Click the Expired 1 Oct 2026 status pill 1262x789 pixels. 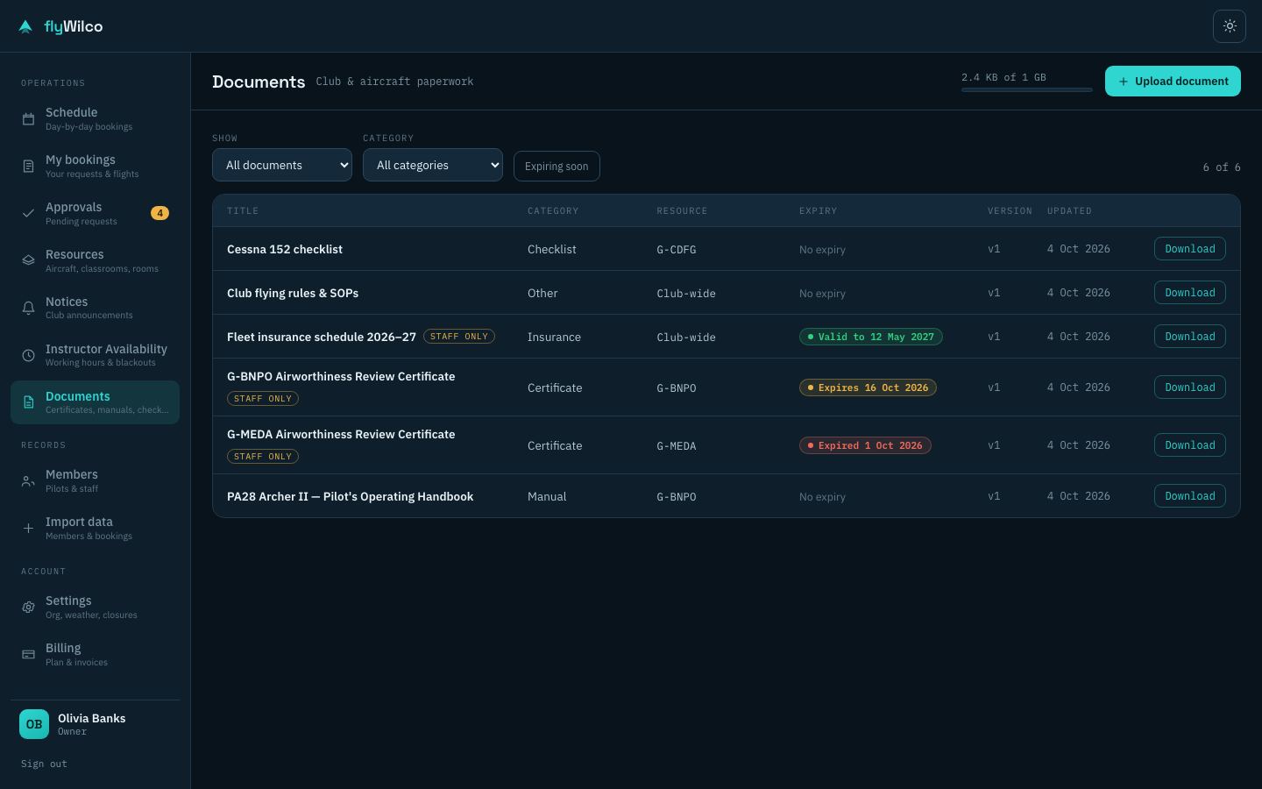[865, 445]
